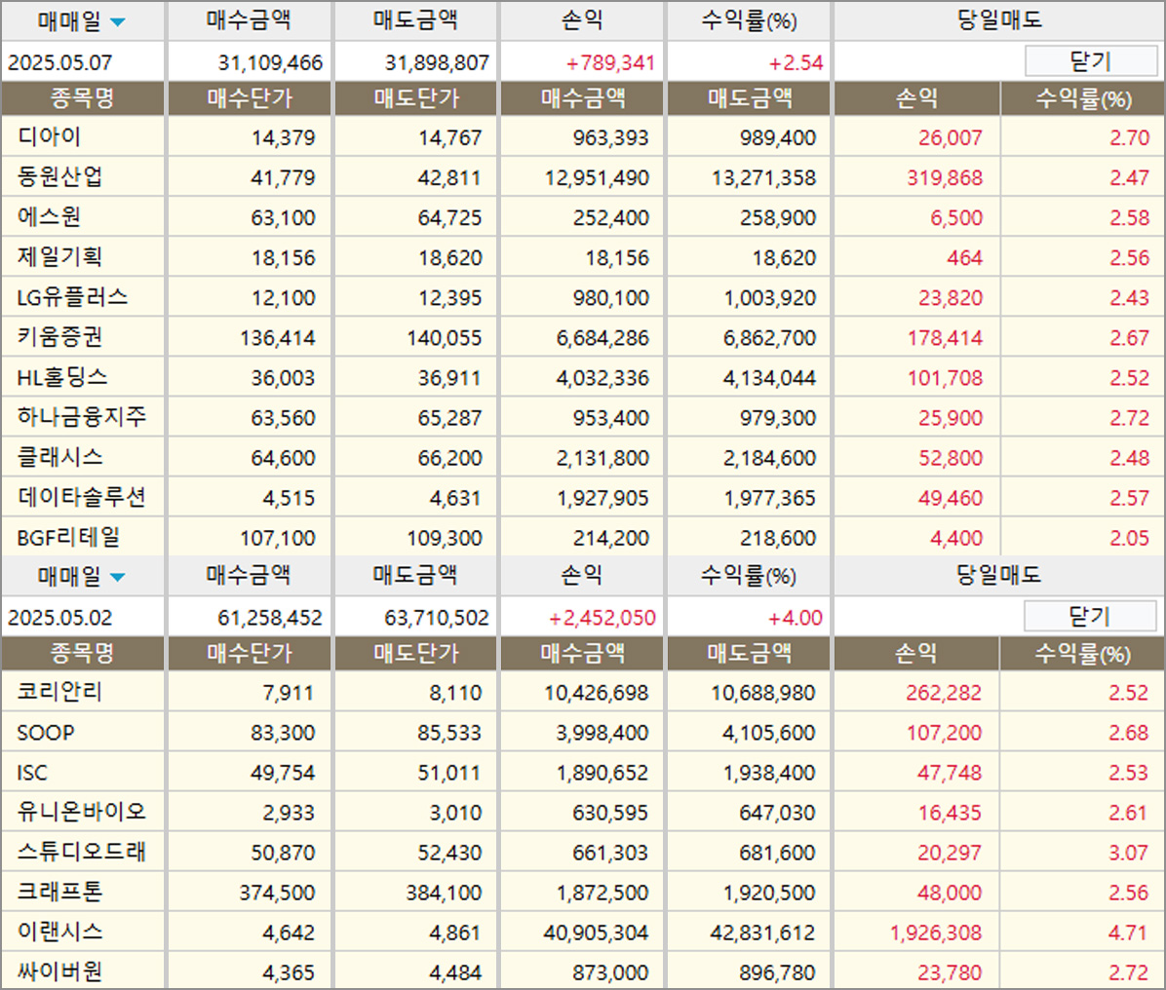The height and width of the screenshot is (990, 1166).
Task: Select the LG유플러스 stock name
Action: pos(72,297)
